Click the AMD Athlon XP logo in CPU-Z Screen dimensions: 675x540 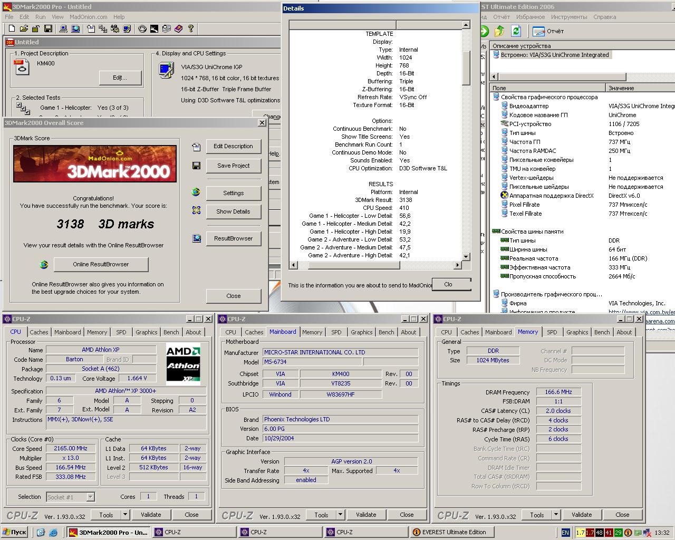(183, 364)
